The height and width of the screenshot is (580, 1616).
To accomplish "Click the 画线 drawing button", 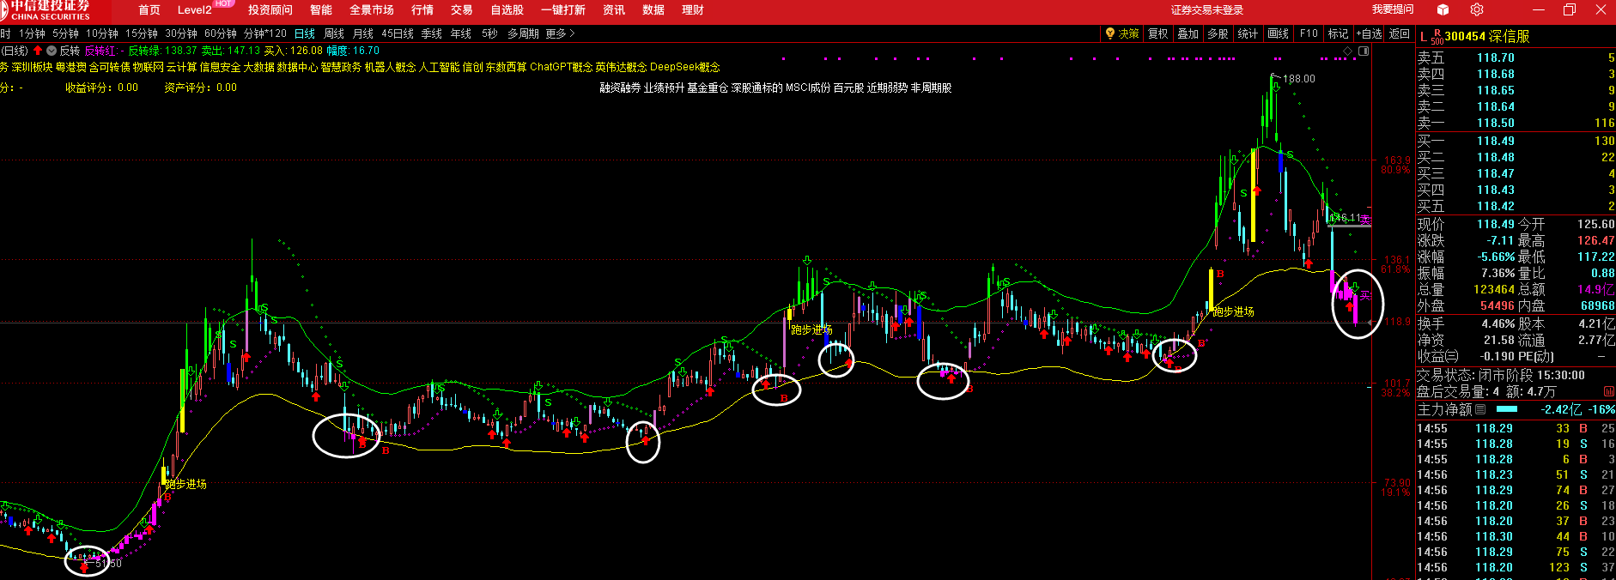I will pos(1279,33).
